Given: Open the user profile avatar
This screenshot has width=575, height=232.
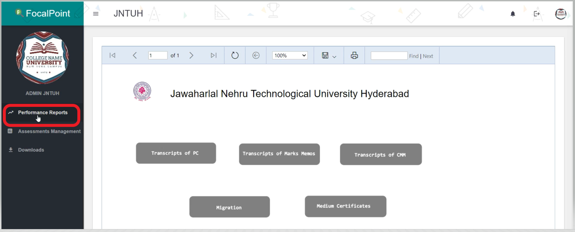Looking at the screenshot, I should click(x=560, y=14).
